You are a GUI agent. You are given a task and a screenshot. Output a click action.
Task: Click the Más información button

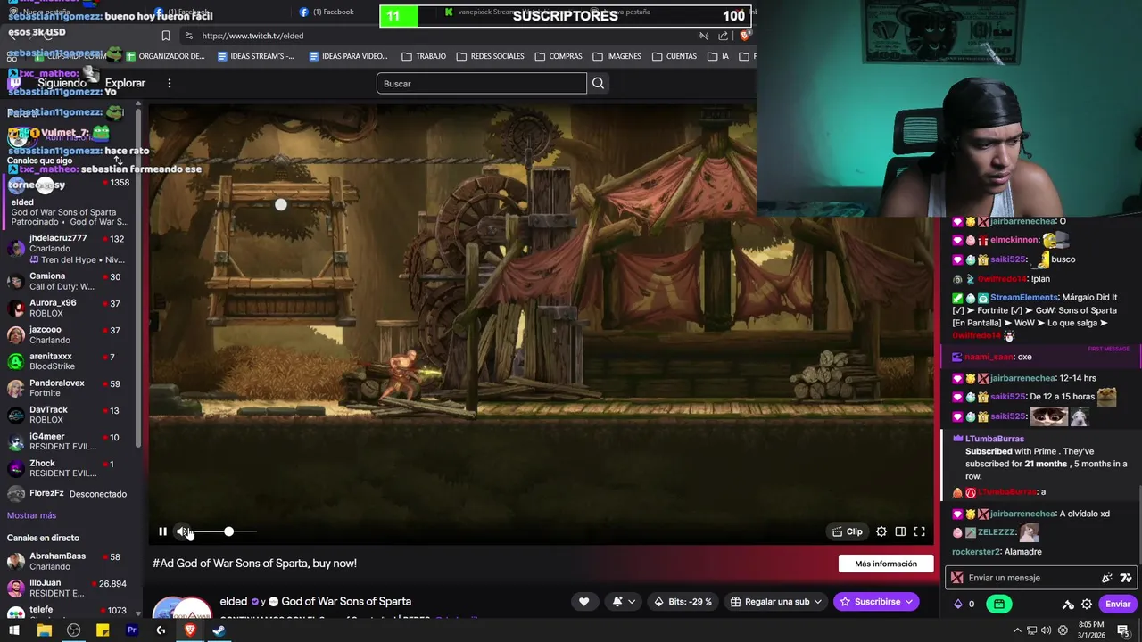[886, 564]
